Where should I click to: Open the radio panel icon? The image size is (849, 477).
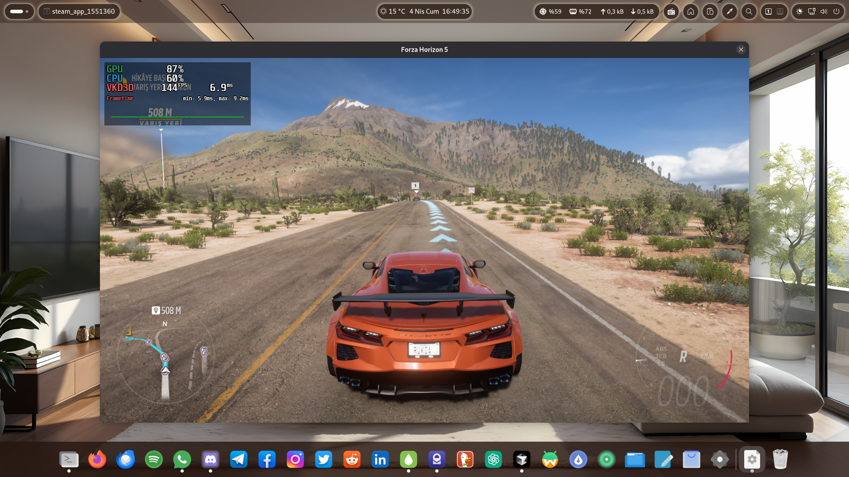pyautogui.click(x=671, y=11)
